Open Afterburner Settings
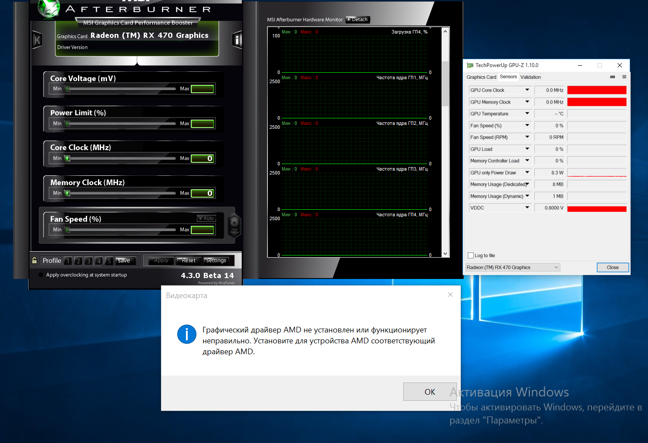 pyautogui.click(x=216, y=261)
